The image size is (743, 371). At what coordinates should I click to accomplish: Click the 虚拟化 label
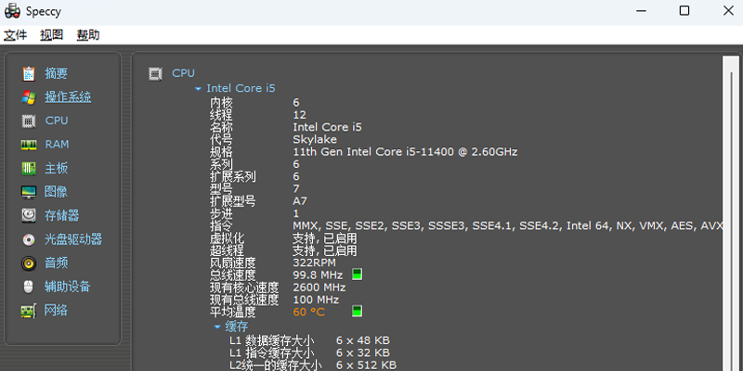point(227,238)
